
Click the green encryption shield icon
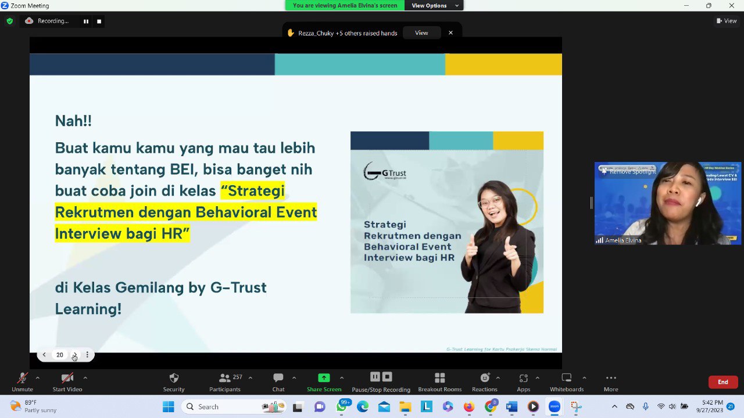coord(9,21)
